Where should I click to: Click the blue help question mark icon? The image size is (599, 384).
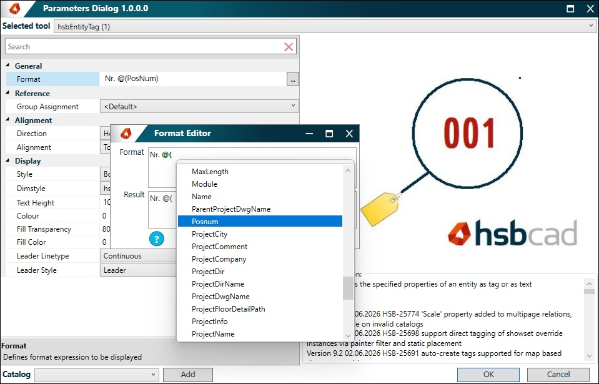[x=157, y=239]
